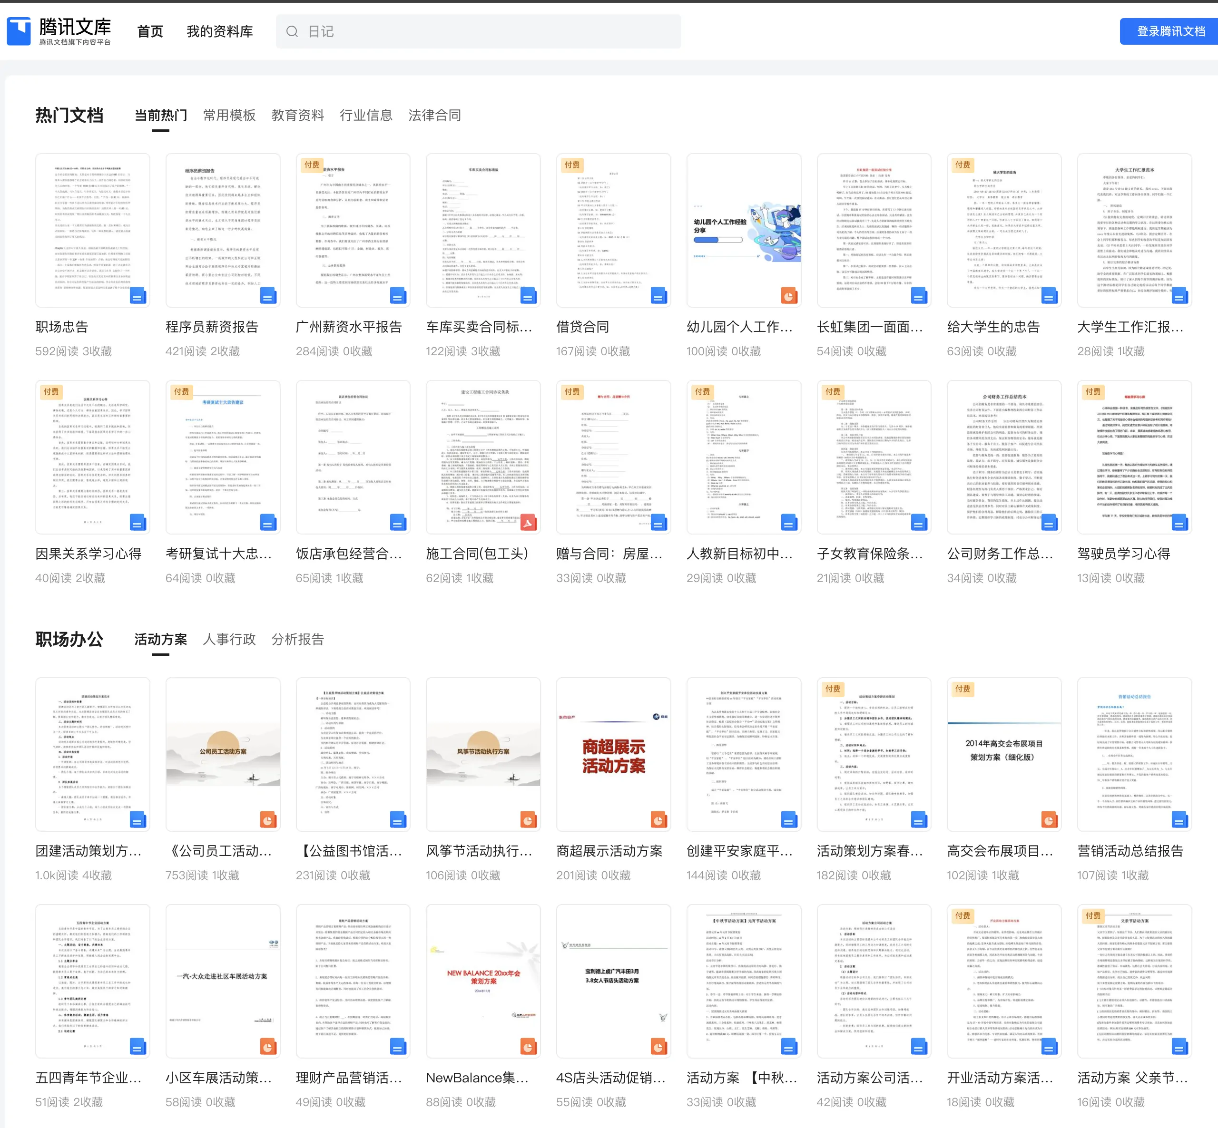Switch to the 行业信息 tab
The image size is (1218, 1128).
[x=366, y=116]
